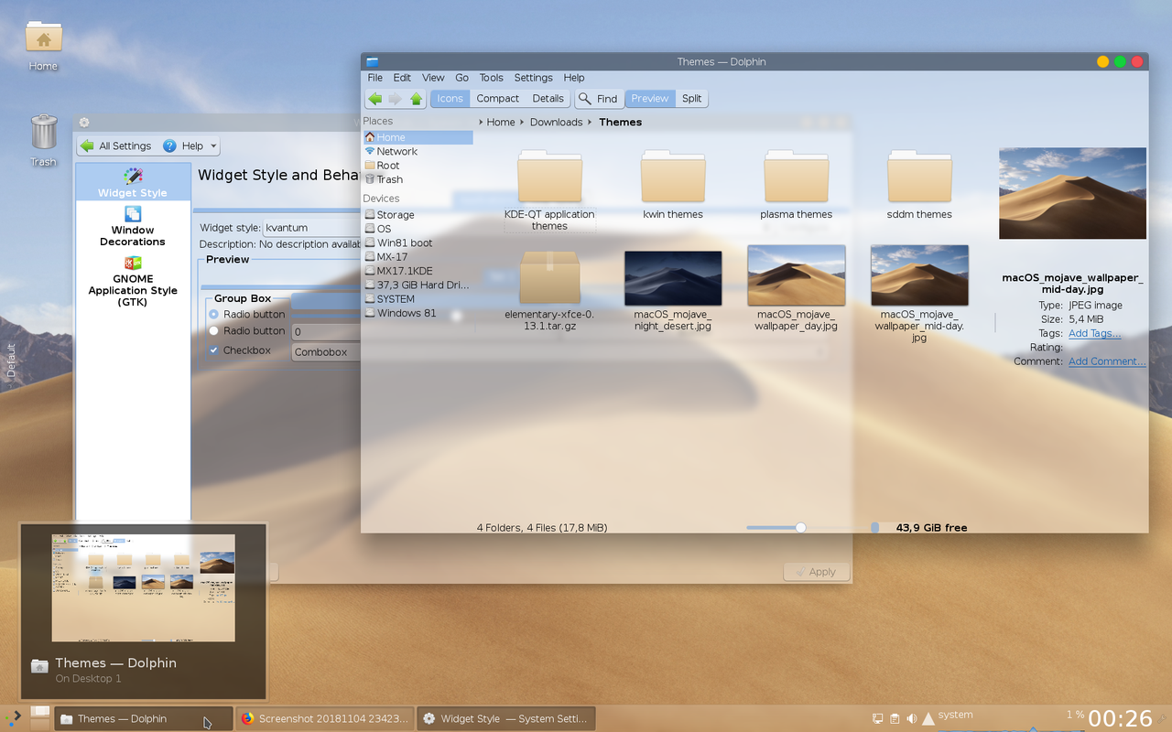The height and width of the screenshot is (732, 1172).
Task: Click the Back arrow in Dolphin toolbar
Action: 374,99
